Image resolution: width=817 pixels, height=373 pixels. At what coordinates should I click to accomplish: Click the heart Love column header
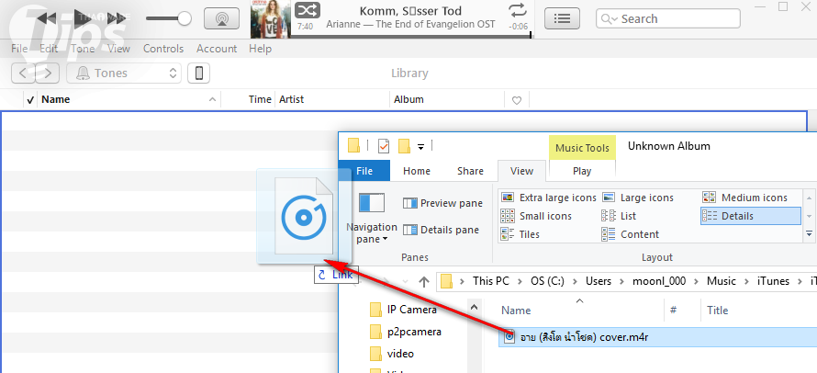tap(516, 100)
